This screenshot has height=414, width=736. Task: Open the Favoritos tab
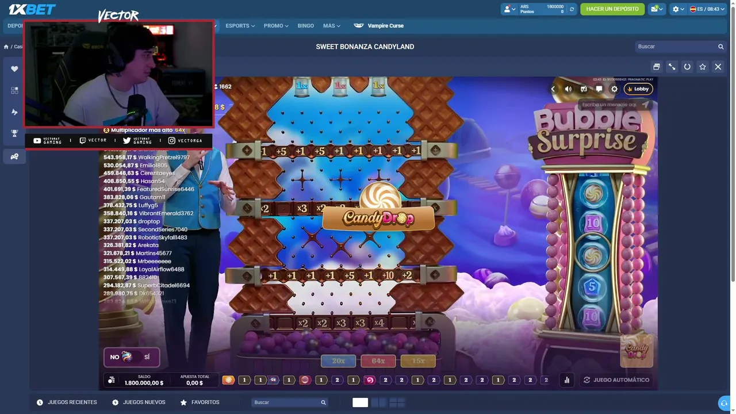pyautogui.click(x=200, y=402)
